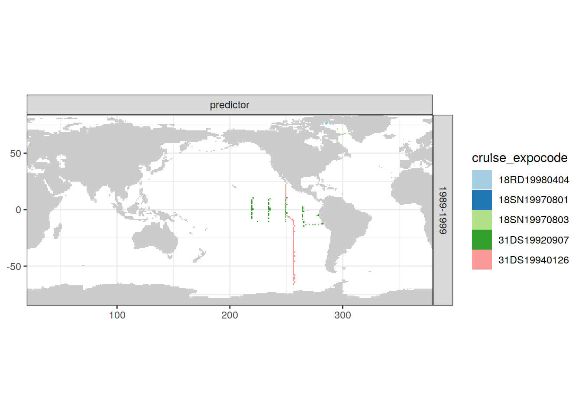Click the 18RD19980404 legend text label
Screen dimensions: 582x416
click(533, 180)
